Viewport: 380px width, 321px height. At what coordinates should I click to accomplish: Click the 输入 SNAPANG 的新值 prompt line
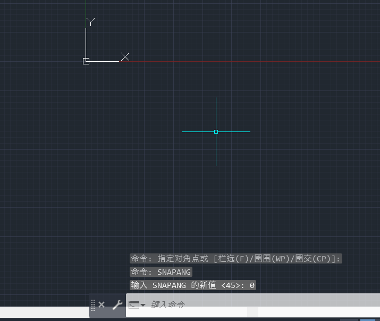click(192, 285)
